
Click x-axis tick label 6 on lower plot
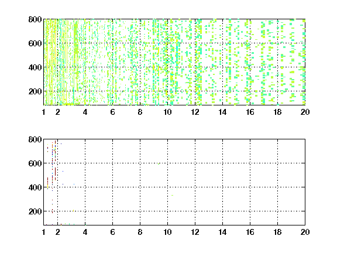pyautogui.click(x=112, y=232)
